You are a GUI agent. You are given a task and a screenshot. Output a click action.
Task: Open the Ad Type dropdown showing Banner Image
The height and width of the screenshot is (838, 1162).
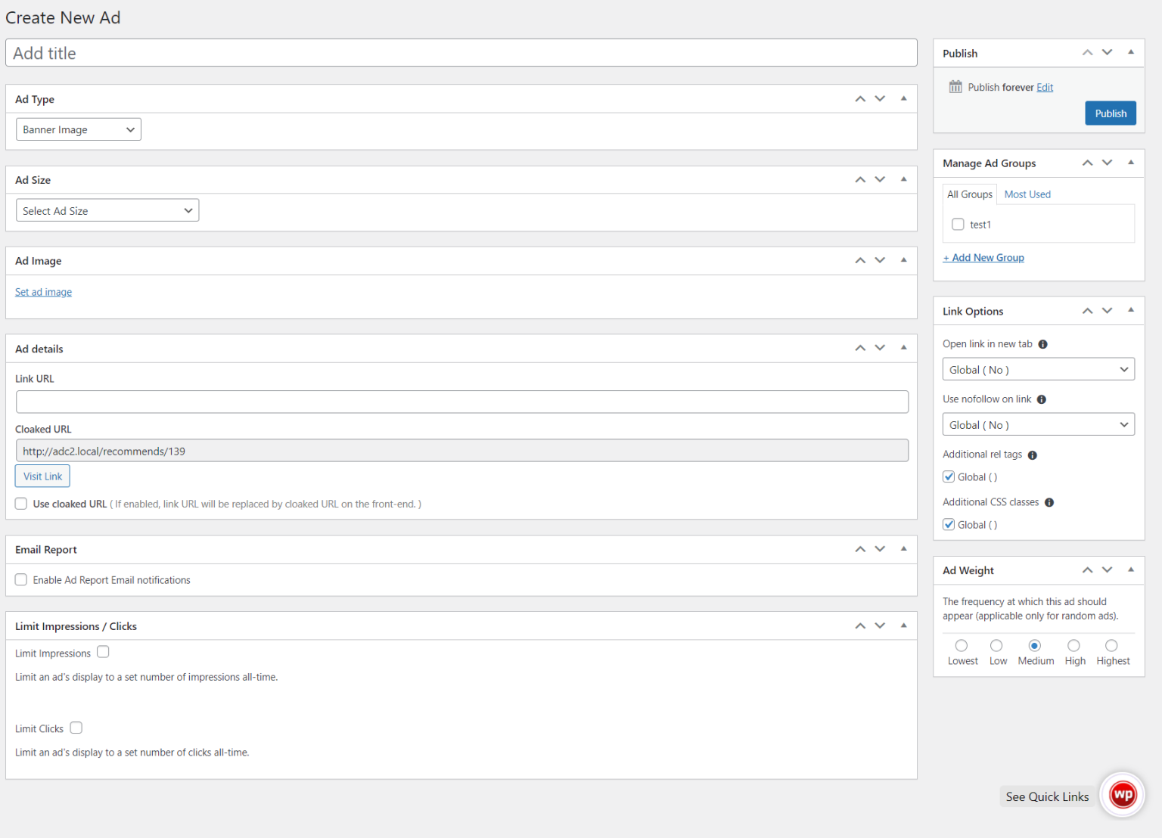click(x=78, y=129)
